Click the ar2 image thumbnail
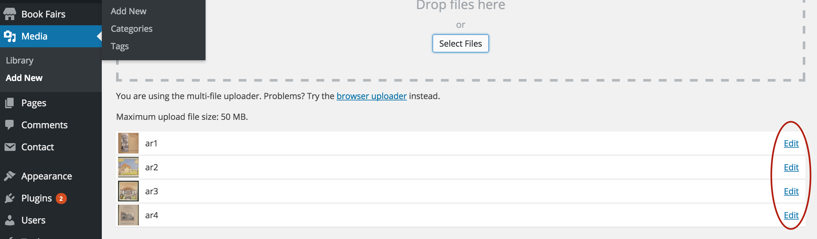The height and width of the screenshot is (239, 817). [x=128, y=167]
